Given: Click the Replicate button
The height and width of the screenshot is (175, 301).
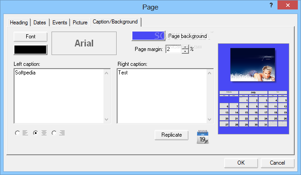Looking at the screenshot, I should (171, 135).
